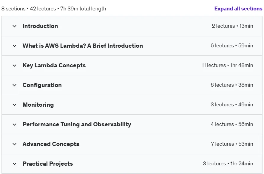Select Practical Projects section heading

pyautogui.click(x=48, y=164)
